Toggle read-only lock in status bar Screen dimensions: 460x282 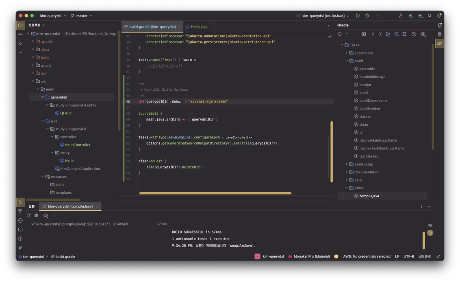(x=437, y=256)
